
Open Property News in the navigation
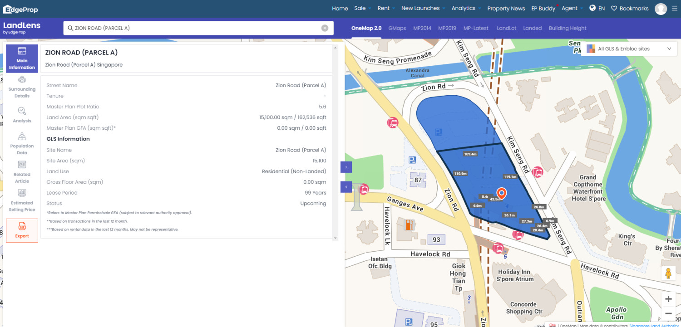(506, 8)
